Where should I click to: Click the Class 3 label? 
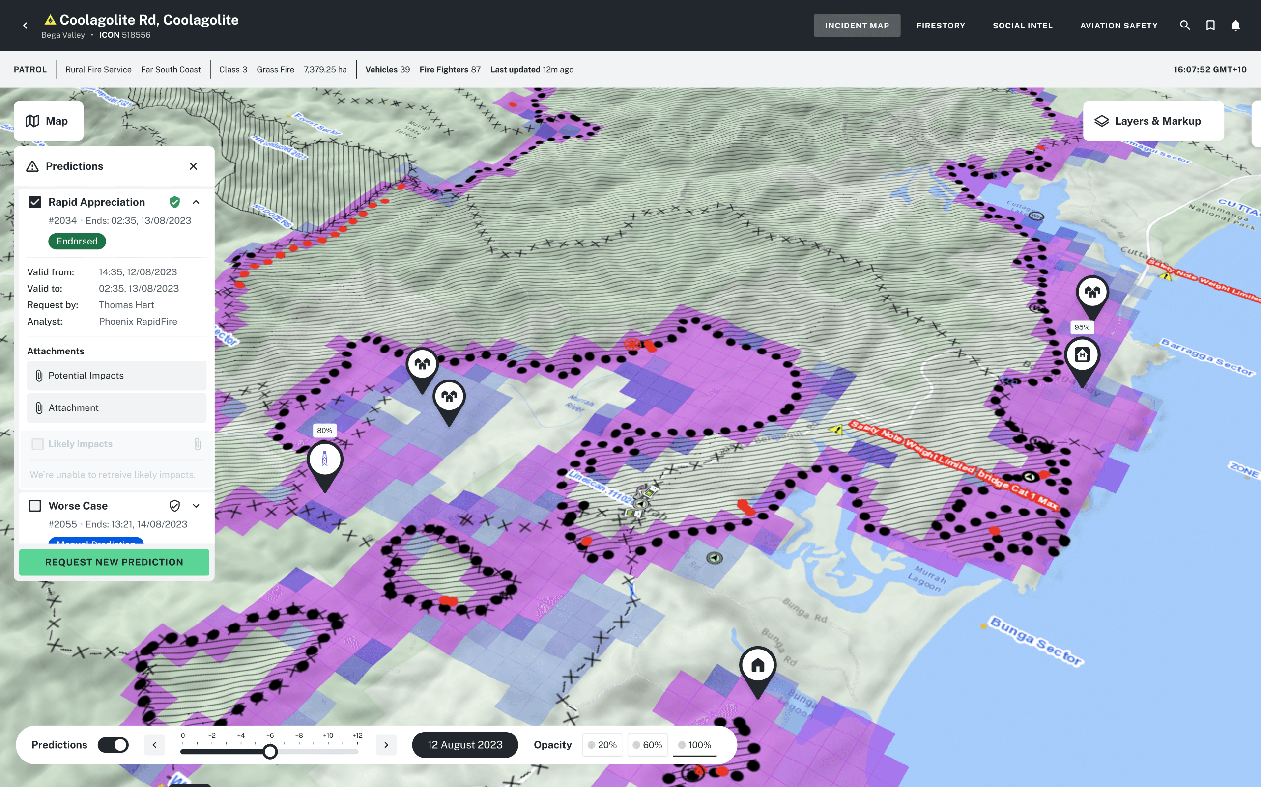click(x=233, y=69)
